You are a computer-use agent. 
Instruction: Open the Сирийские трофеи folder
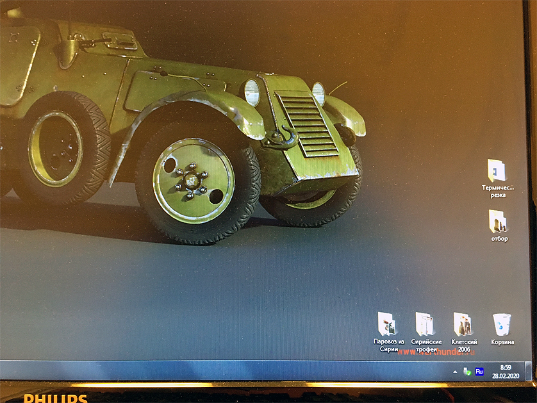point(426,332)
